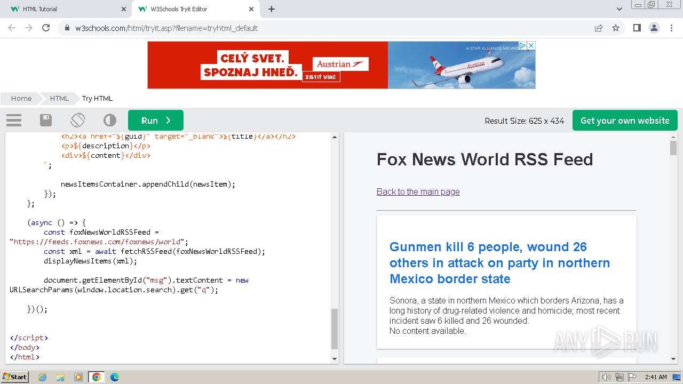
Task: Launch Internet Explorer from the taskbar
Action: (x=42, y=377)
